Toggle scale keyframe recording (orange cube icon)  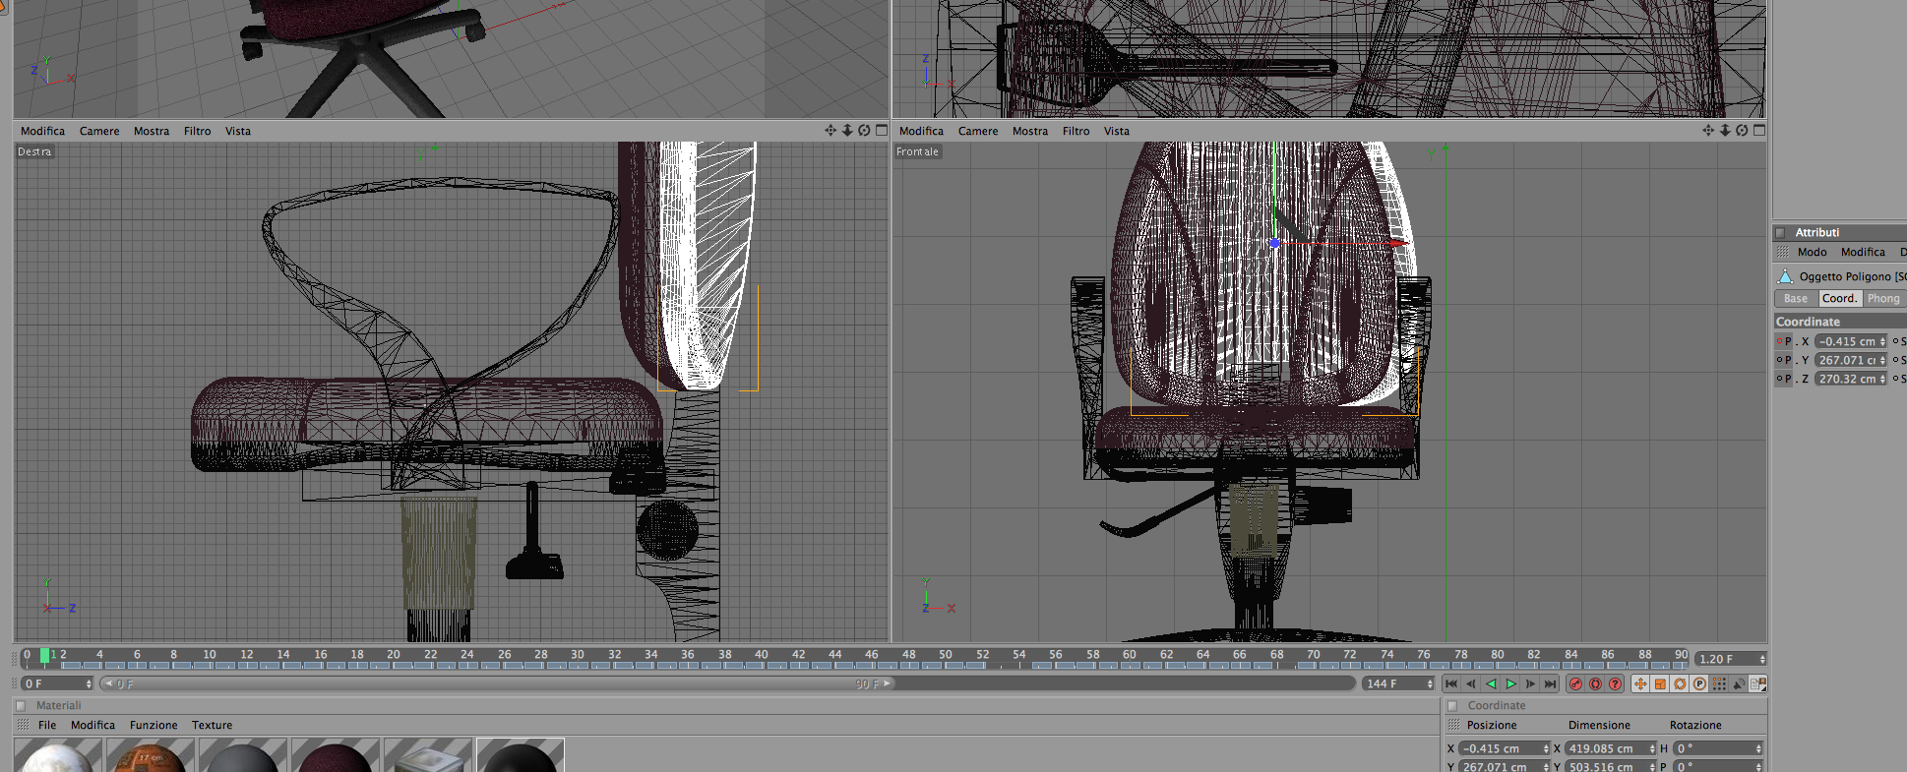[1660, 683]
